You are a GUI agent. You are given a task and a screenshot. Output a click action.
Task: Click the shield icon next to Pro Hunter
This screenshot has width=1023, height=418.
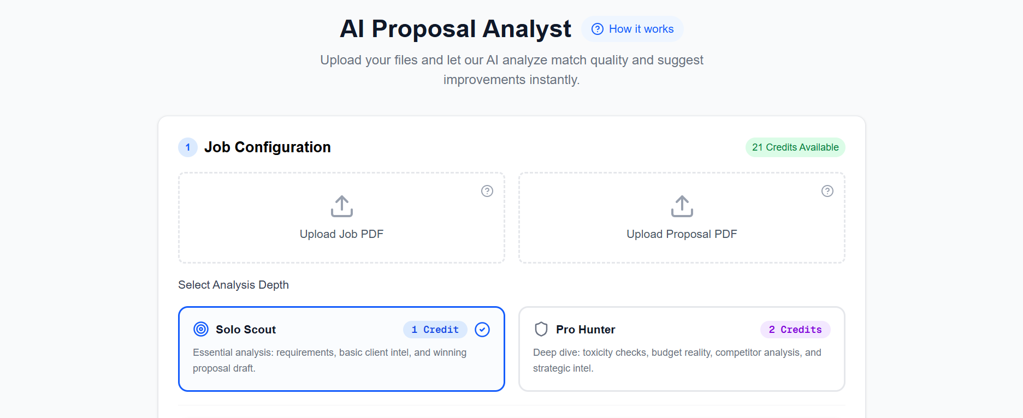pos(541,329)
